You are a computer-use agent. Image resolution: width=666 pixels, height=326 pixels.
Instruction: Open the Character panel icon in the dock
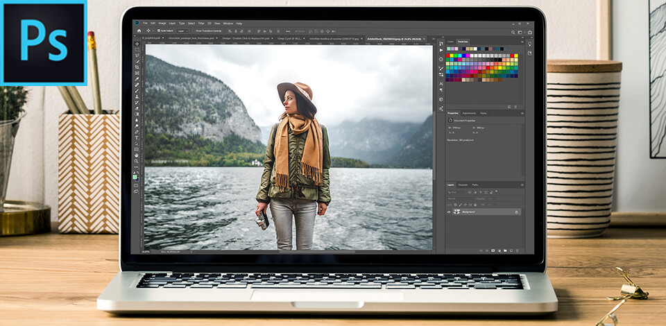[x=441, y=84]
